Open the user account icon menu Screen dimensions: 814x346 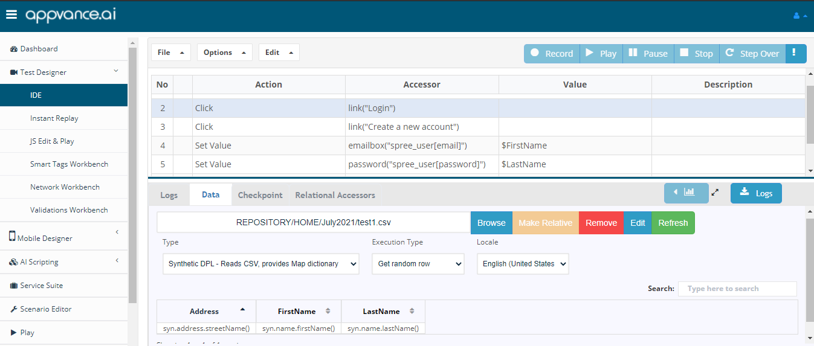[x=799, y=16]
